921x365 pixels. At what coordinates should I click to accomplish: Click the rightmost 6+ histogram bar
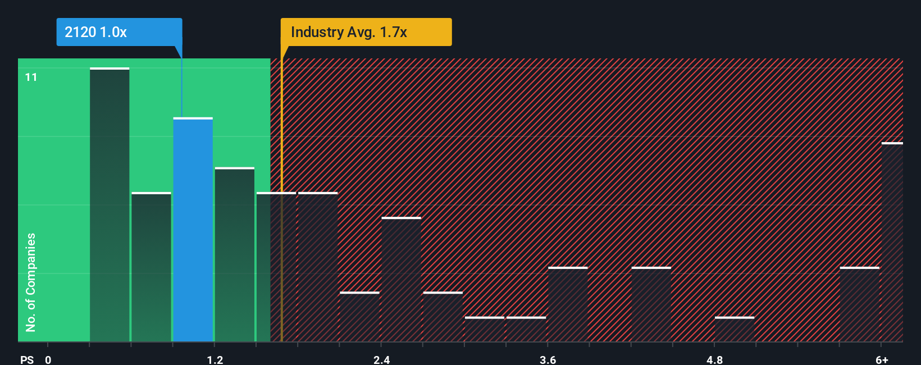pos(892,242)
